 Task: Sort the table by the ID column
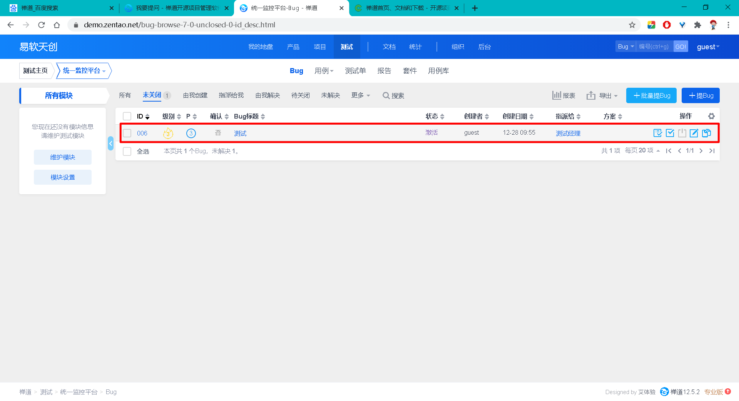[143, 116]
